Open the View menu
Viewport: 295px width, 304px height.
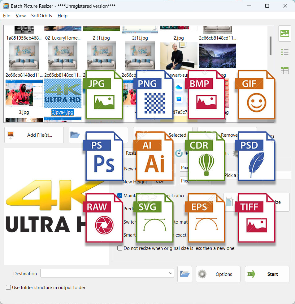20,16
